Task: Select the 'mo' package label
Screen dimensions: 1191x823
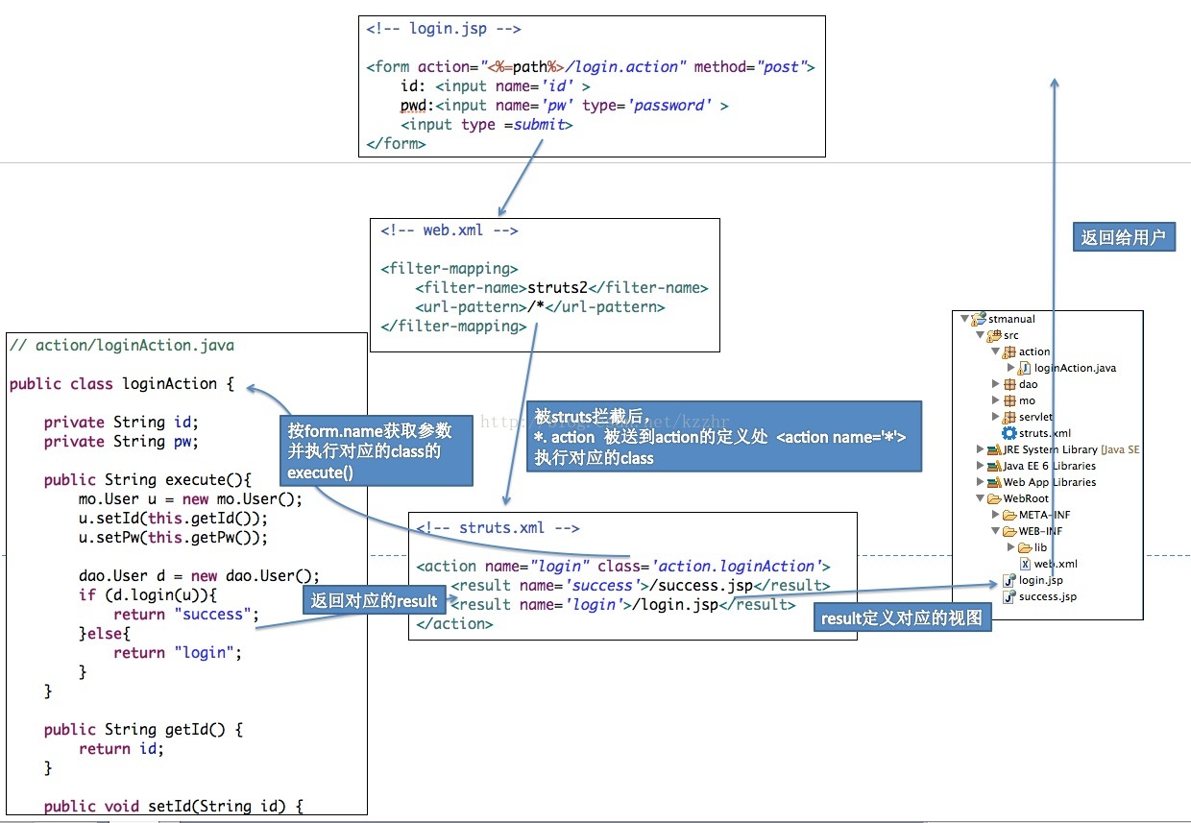Action: click(1027, 400)
